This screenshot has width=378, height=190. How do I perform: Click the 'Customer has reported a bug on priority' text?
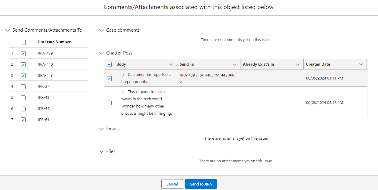pos(146,78)
